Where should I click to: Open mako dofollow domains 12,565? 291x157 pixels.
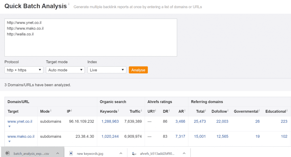pos(222,137)
